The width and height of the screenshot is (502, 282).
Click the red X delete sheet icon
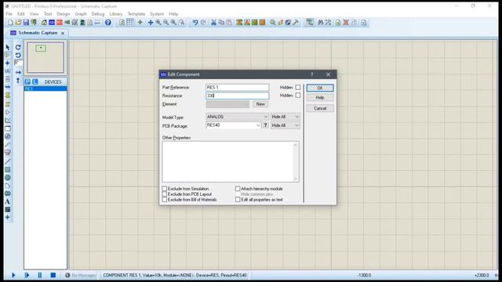click(x=346, y=23)
